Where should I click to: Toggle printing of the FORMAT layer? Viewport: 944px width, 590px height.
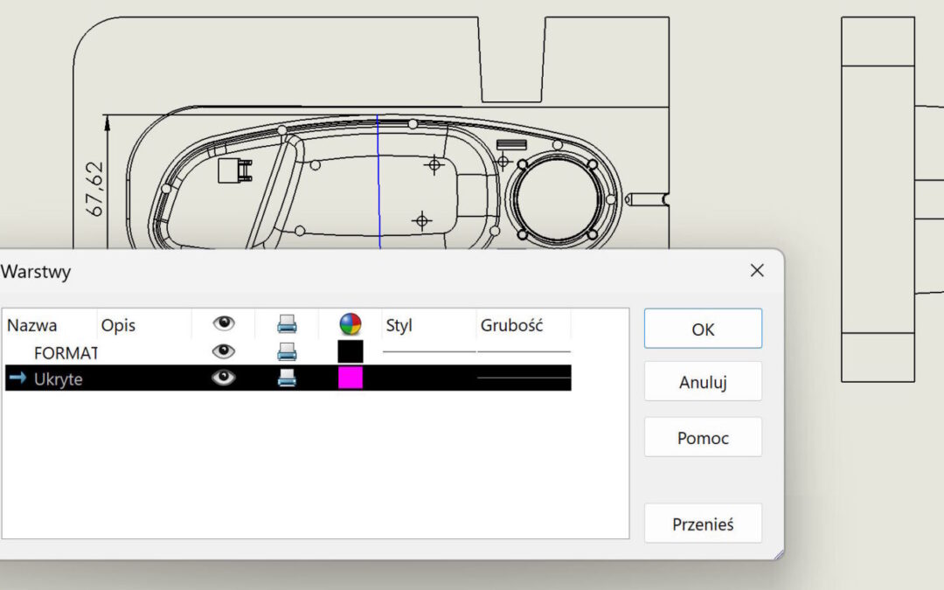pos(287,351)
